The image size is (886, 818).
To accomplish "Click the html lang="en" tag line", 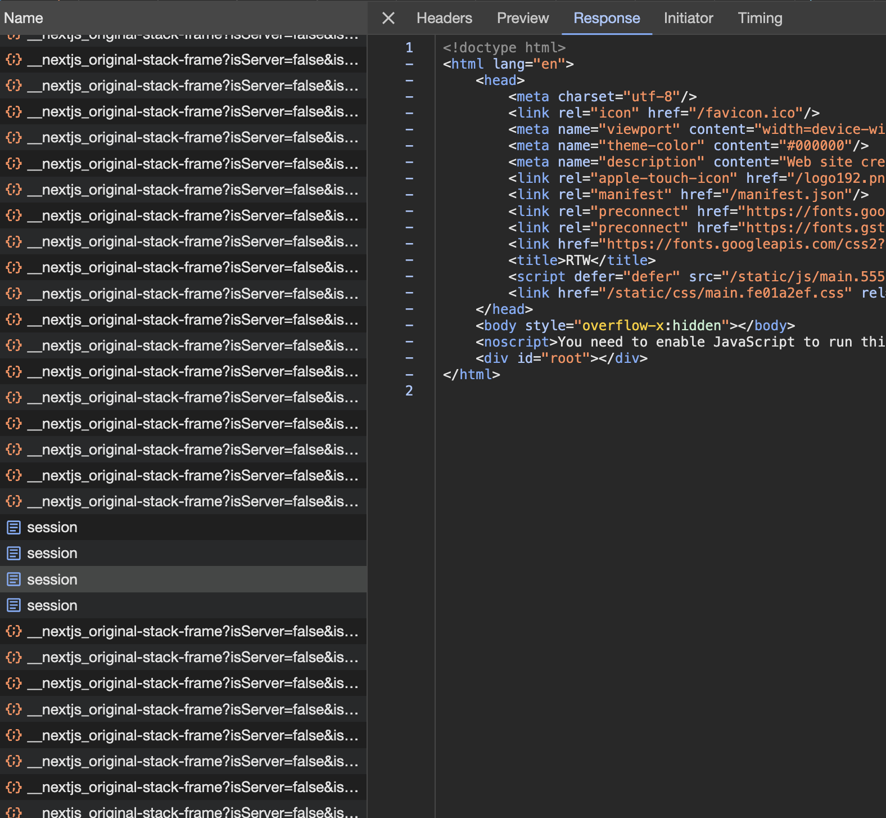I will pos(508,64).
